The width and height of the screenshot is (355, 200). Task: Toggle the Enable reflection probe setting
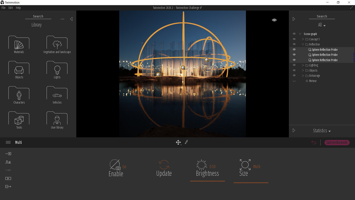tap(115, 164)
